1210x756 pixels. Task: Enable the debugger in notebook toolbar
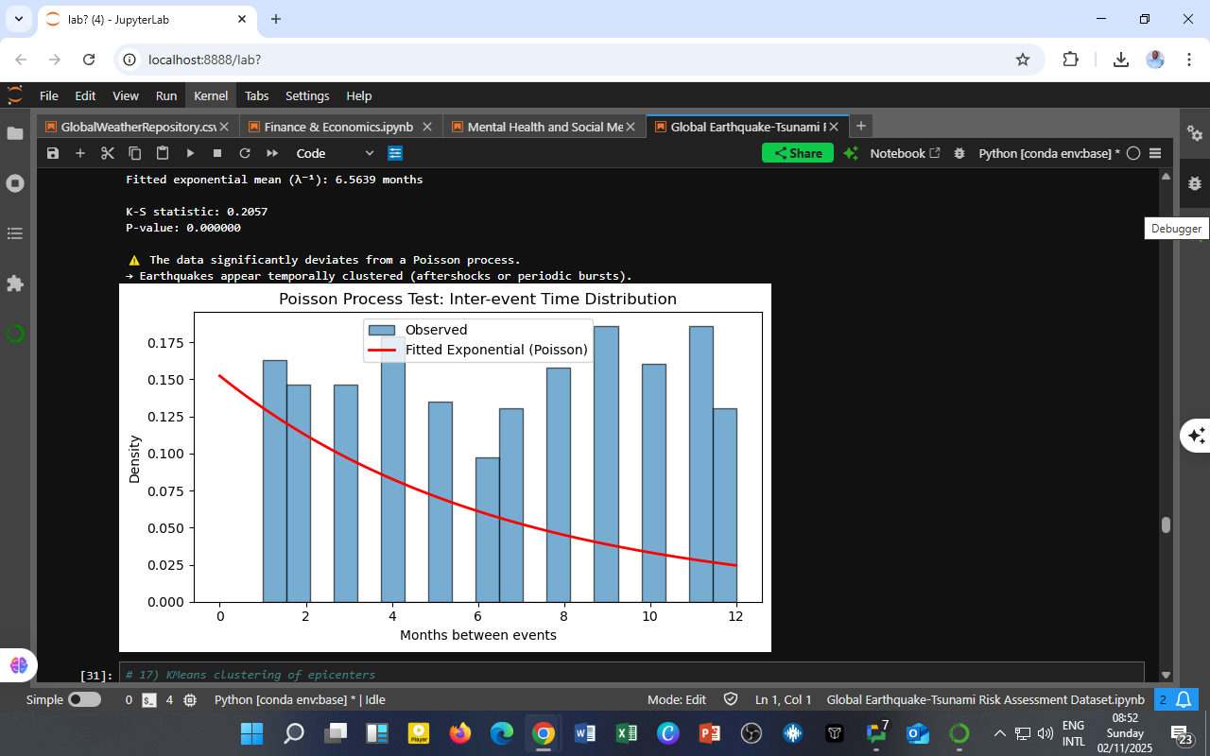959,153
